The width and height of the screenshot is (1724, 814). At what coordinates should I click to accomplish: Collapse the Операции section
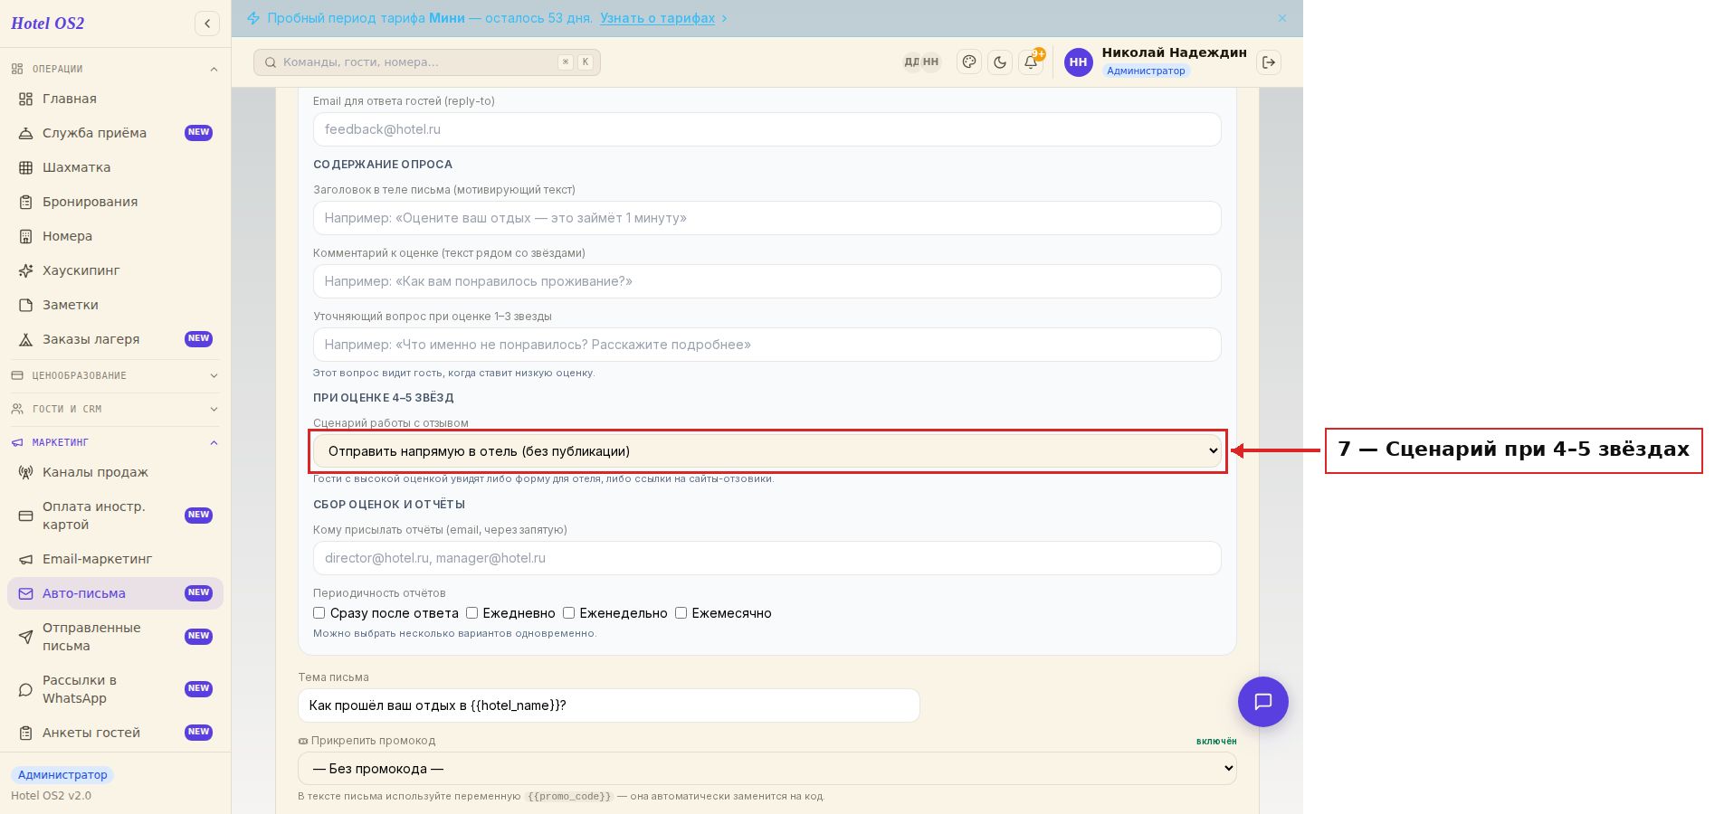[x=115, y=69]
